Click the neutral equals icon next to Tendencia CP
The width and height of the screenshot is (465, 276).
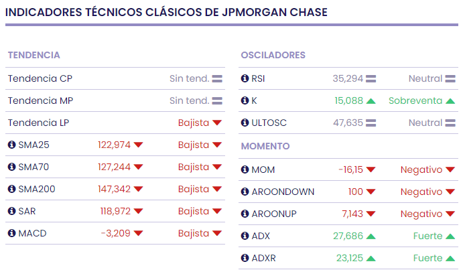[217, 78]
